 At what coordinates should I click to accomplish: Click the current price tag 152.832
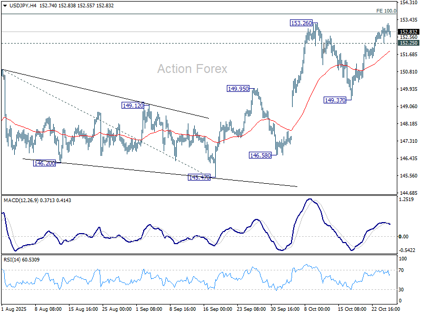coord(409,31)
